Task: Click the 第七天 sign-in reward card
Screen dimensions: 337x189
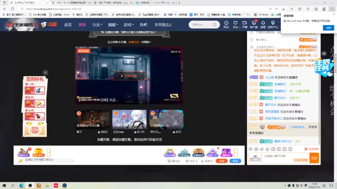Action: tap(35, 116)
